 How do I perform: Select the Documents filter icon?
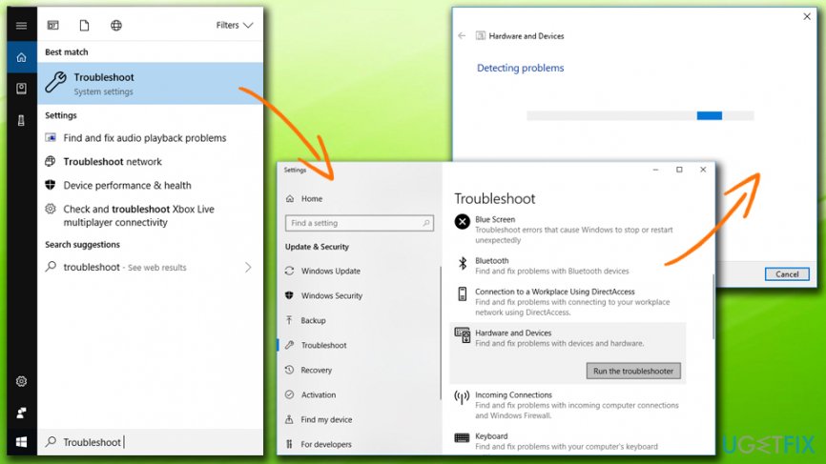[x=84, y=26]
